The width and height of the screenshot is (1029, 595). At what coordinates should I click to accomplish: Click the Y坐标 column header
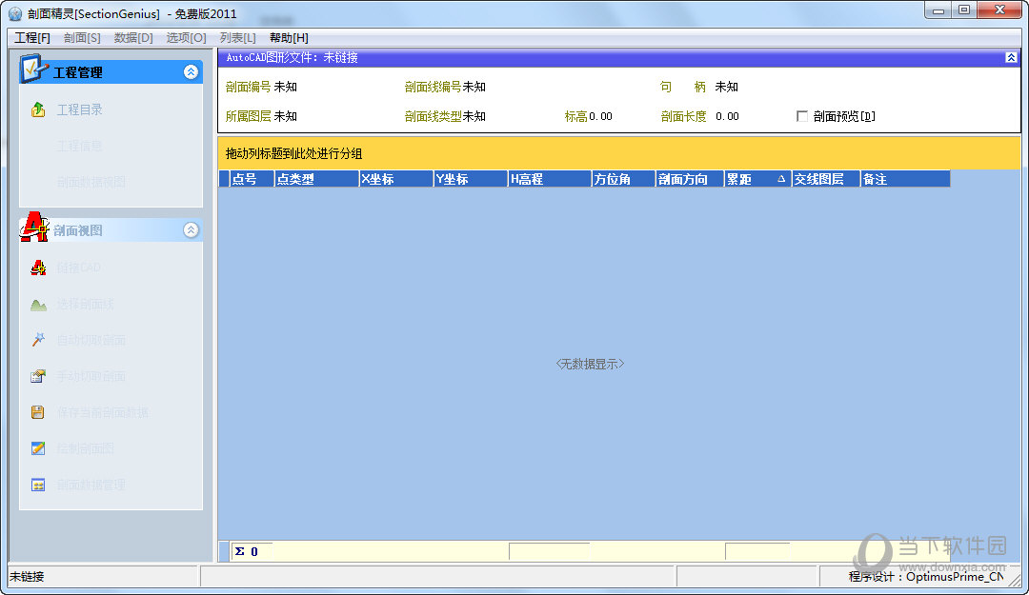coord(471,178)
